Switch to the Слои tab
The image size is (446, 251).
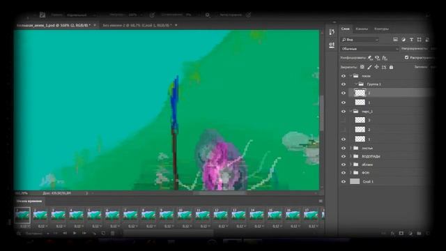pos(346,29)
